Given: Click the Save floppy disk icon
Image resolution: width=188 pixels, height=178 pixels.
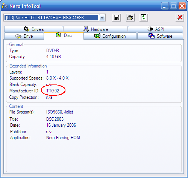Looking at the screenshot, I should point(117,17).
